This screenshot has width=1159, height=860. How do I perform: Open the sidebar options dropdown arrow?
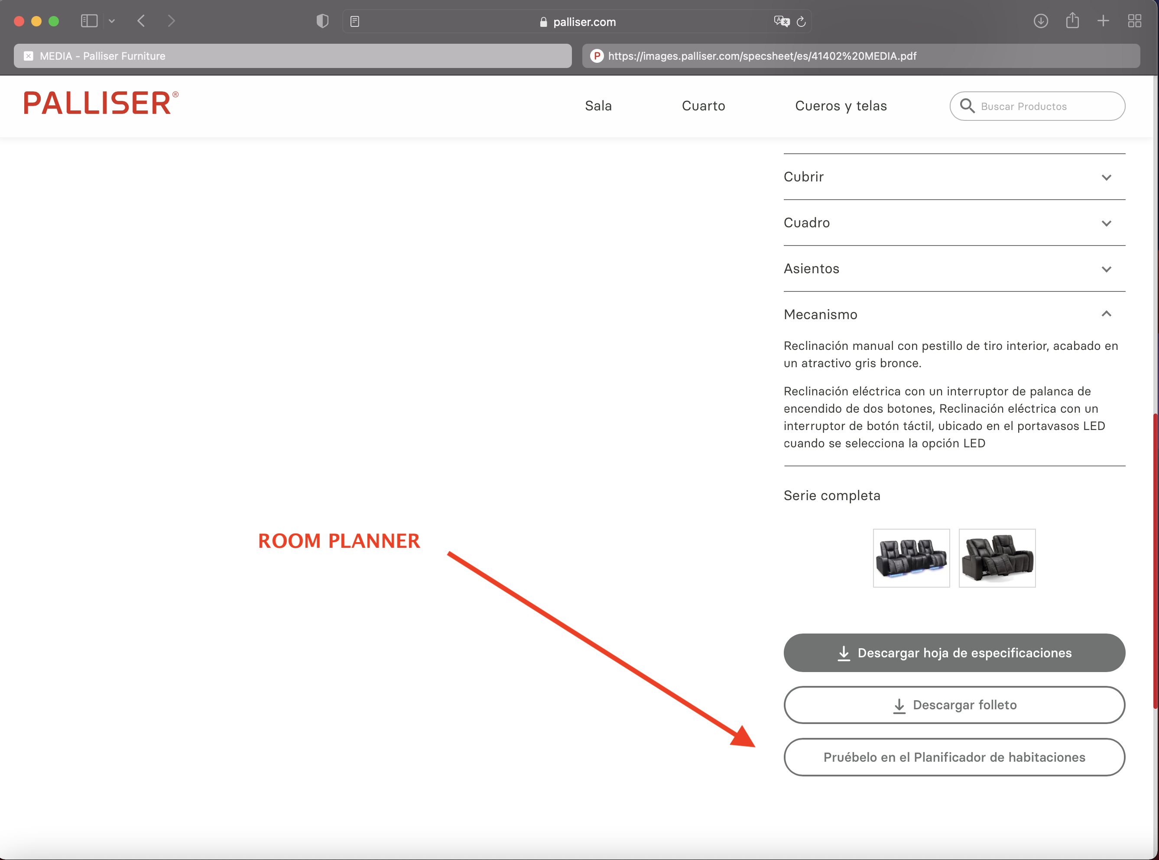point(111,21)
